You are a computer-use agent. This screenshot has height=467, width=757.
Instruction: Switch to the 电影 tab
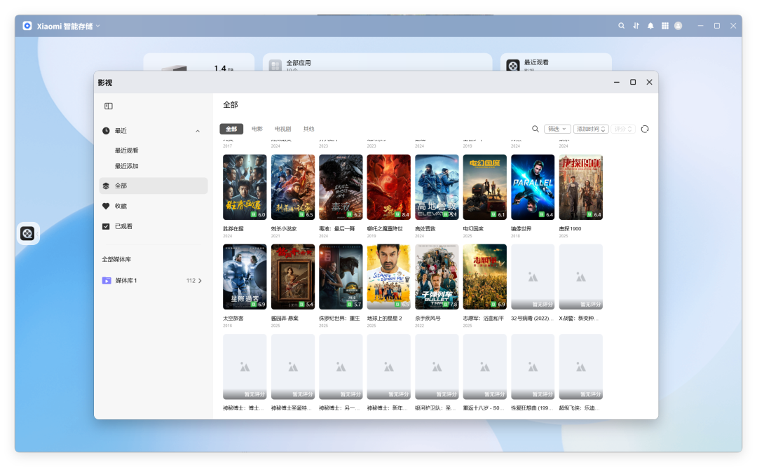tap(257, 129)
